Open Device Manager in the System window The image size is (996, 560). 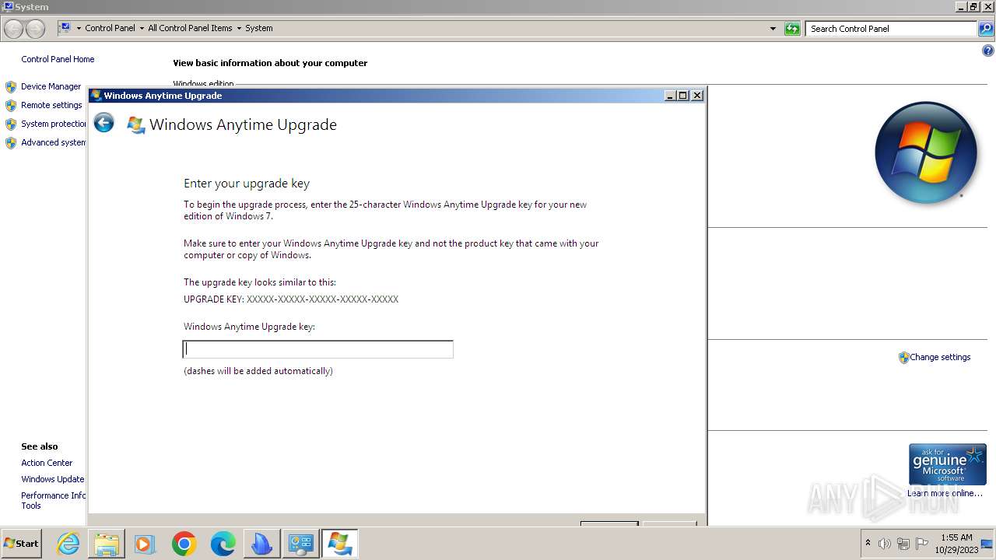[51, 86]
